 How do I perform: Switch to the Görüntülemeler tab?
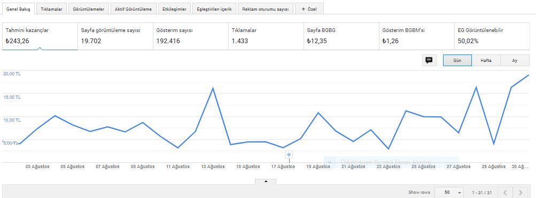(89, 9)
